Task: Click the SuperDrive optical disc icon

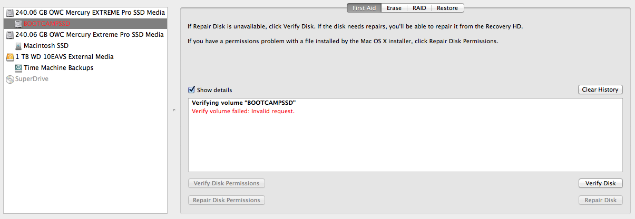Action: pos(10,79)
